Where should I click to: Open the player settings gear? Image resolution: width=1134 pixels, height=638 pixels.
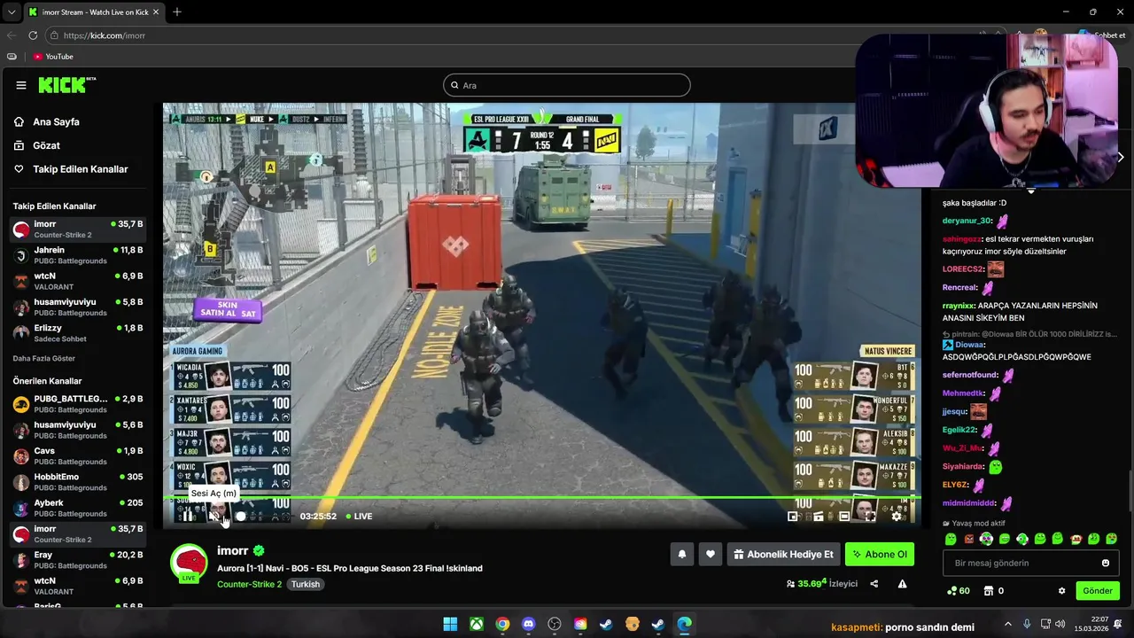pyautogui.click(x=896, y=517)
